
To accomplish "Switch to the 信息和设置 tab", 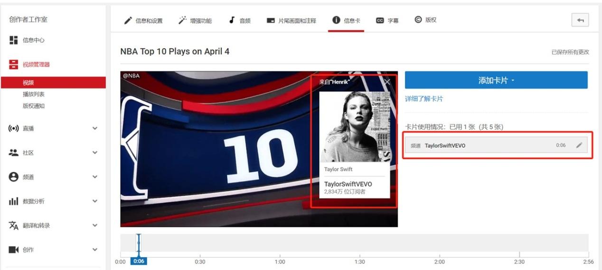I will coord(143,20).
